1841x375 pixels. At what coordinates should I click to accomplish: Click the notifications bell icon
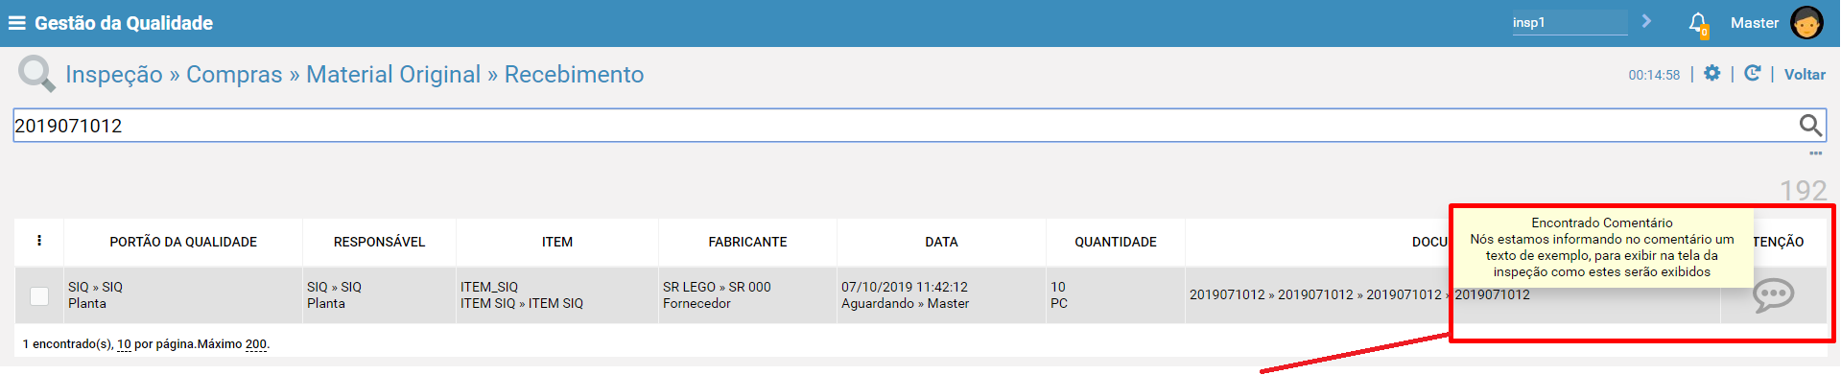(1698, 23)
